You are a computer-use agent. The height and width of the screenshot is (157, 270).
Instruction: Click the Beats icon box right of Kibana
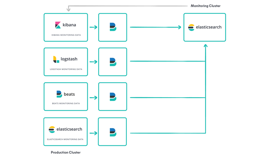(112, 27)
